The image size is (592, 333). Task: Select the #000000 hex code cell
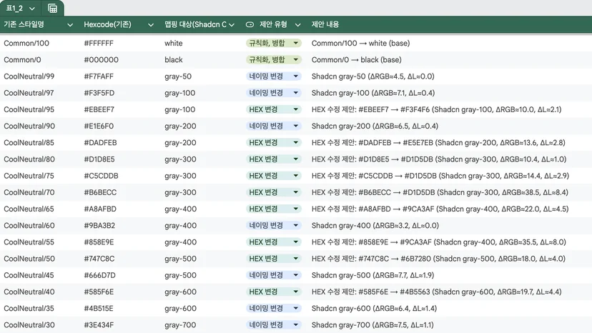(x=102, y=60)
